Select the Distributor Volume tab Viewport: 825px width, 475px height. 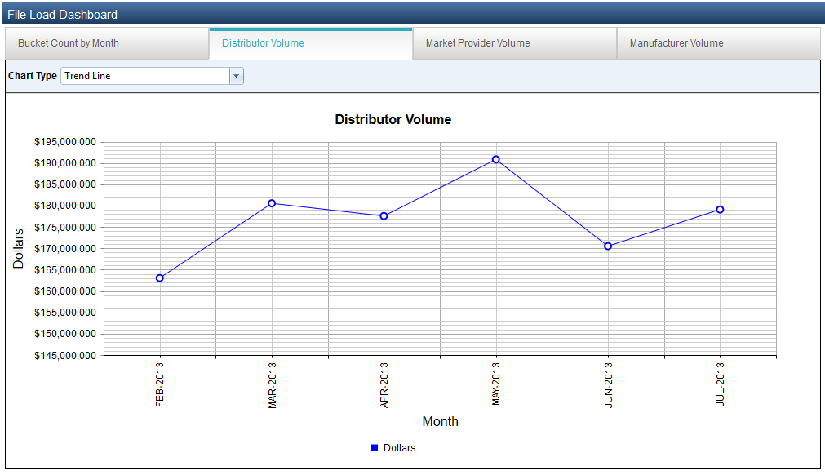click(x=310, y=43)
